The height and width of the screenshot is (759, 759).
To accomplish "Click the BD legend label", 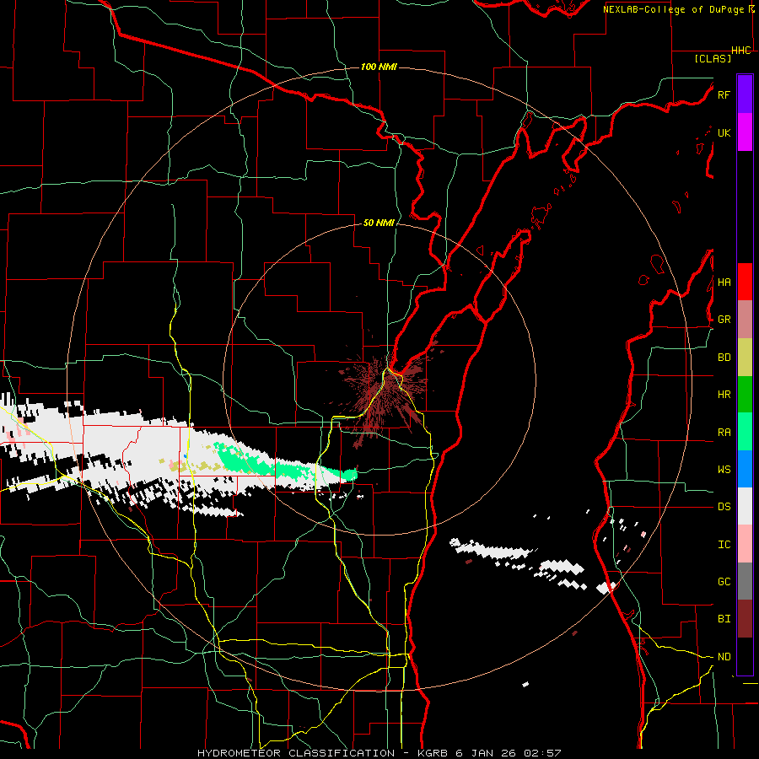I will (x=724, y=358).
